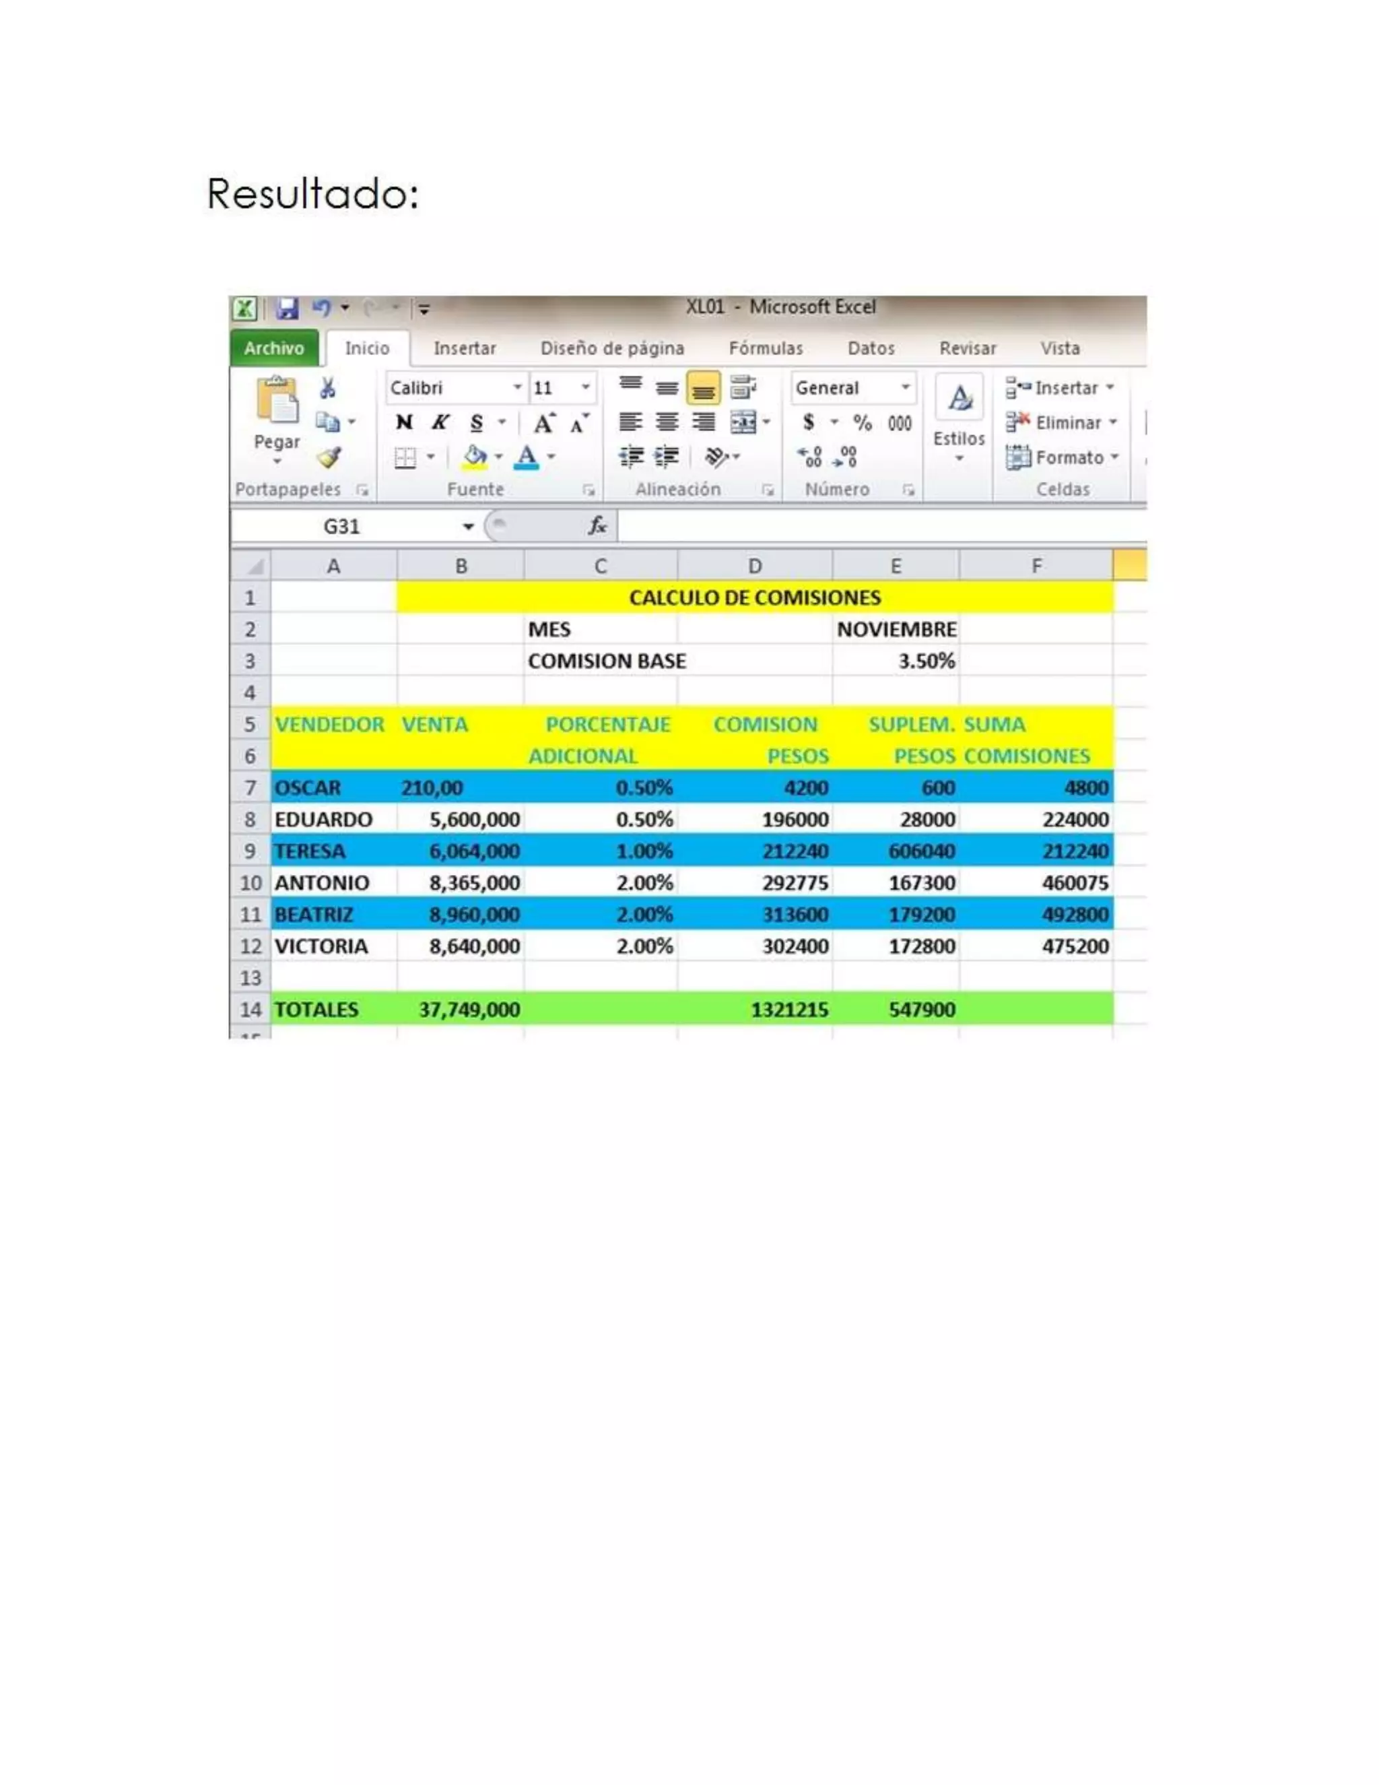The image size is (1379, 1785).
Task: Open the Archivo tab
Action: pyautogui.click(x=273, y=348)
